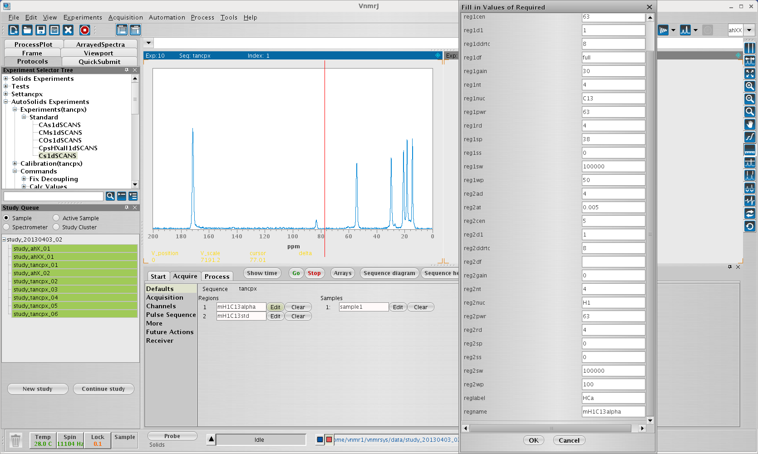Click the dialog's horizontal scrollbar
Screen dimensions: 758x454
(551, 428)
